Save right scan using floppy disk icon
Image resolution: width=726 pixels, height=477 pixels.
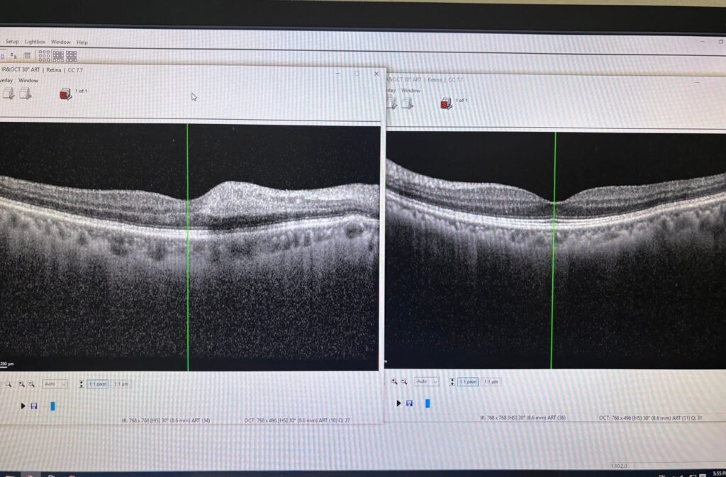click(409, 403)
